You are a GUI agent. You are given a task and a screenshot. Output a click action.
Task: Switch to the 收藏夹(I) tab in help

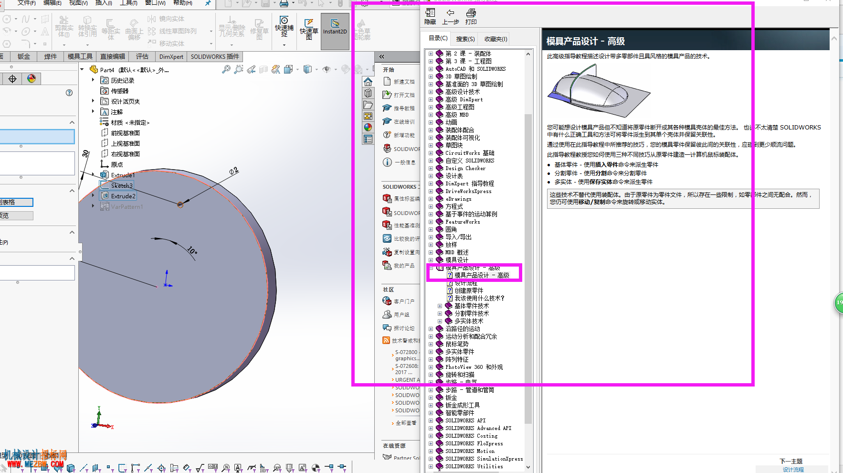pyautogui.click(x=496, y=39)
